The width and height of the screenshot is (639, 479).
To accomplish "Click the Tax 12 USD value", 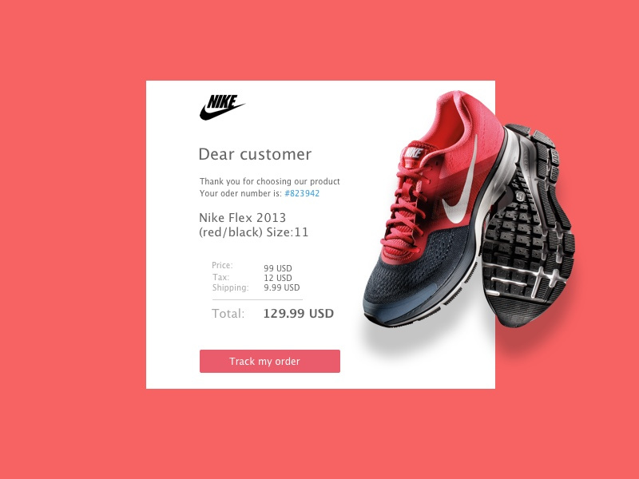I will pyautogui.click(x=278, y=278).
